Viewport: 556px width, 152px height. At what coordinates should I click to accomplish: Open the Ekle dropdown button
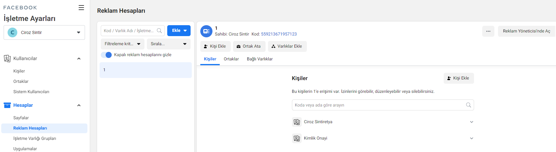point(179,31)
